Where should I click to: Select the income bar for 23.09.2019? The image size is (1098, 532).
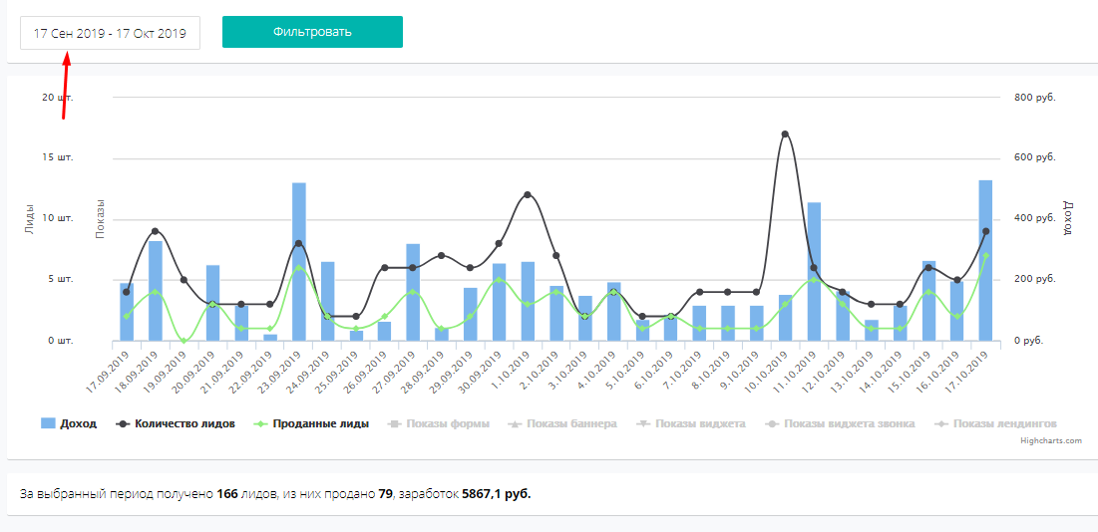(x=298, y=261)
